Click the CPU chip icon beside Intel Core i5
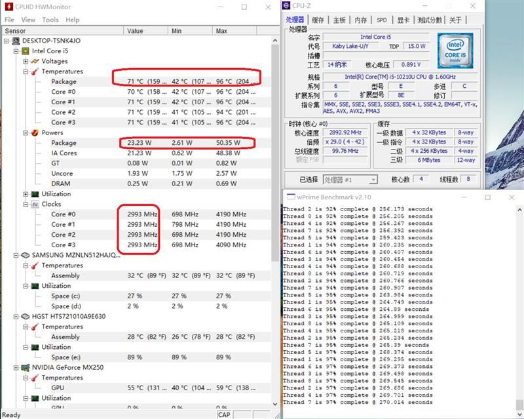 [26, 51]
